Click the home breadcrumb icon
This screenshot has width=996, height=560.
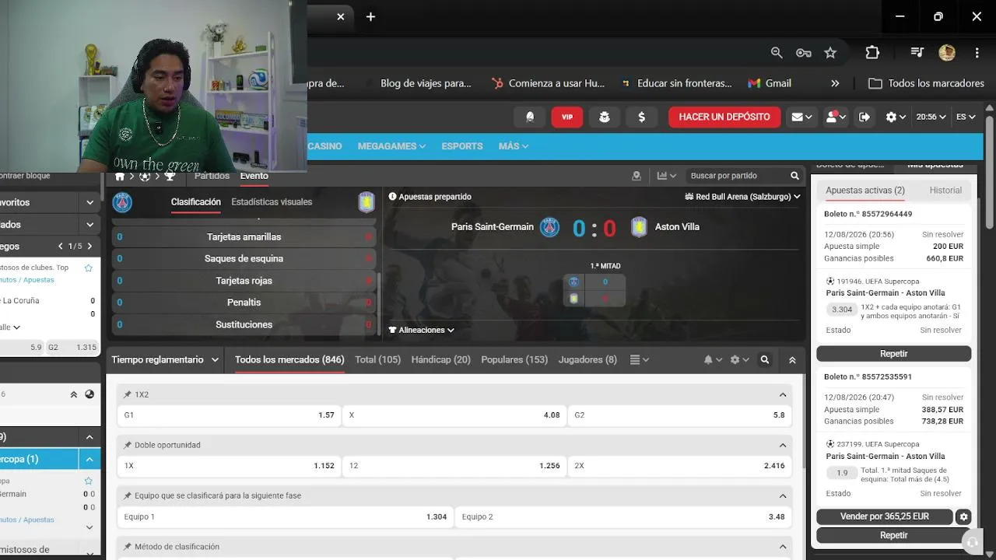[x=120, y=176]
